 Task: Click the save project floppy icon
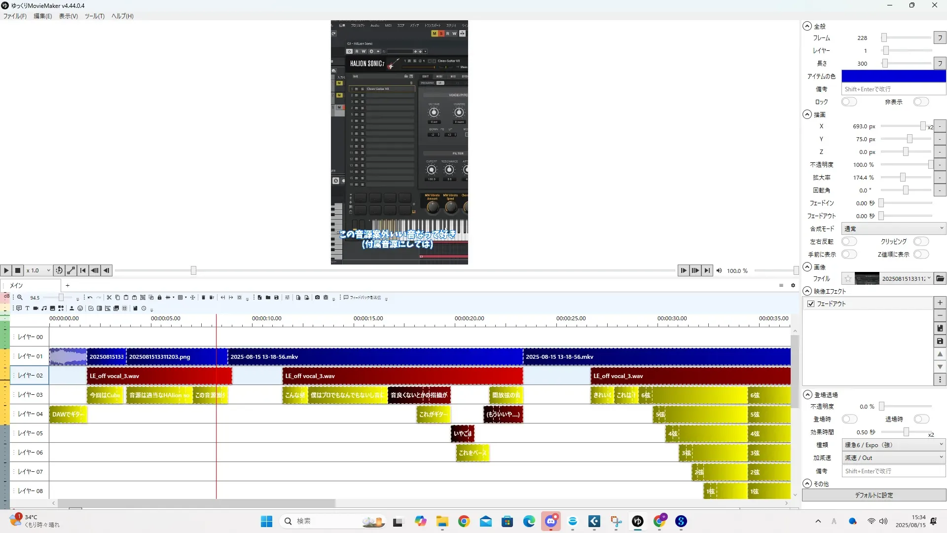click(x=276, y=298)
